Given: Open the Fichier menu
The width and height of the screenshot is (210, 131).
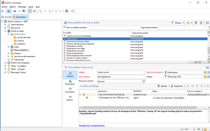Looking at the screenshot, I should (4, 7).
